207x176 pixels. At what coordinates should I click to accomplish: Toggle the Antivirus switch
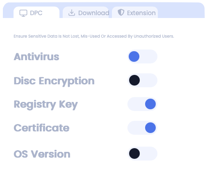click(142, 56)
